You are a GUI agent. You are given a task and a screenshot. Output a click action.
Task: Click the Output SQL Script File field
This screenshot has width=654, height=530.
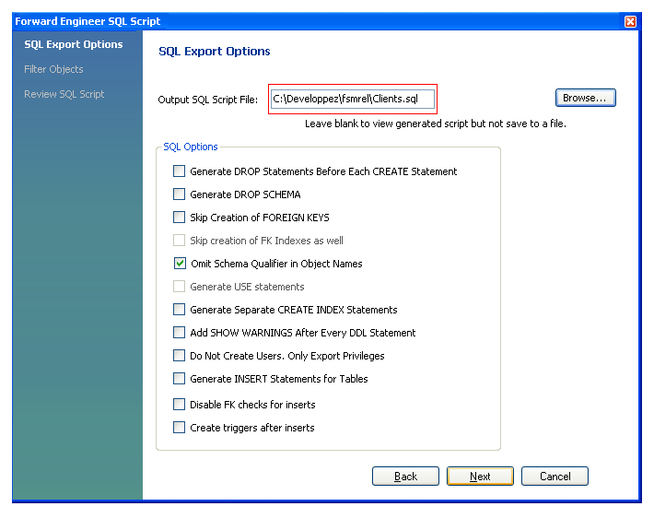click(x=352, y=99)
